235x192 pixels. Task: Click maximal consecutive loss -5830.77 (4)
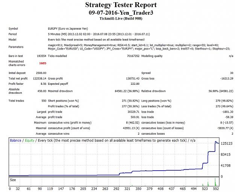pyautogui.click(x=225, y=128)
